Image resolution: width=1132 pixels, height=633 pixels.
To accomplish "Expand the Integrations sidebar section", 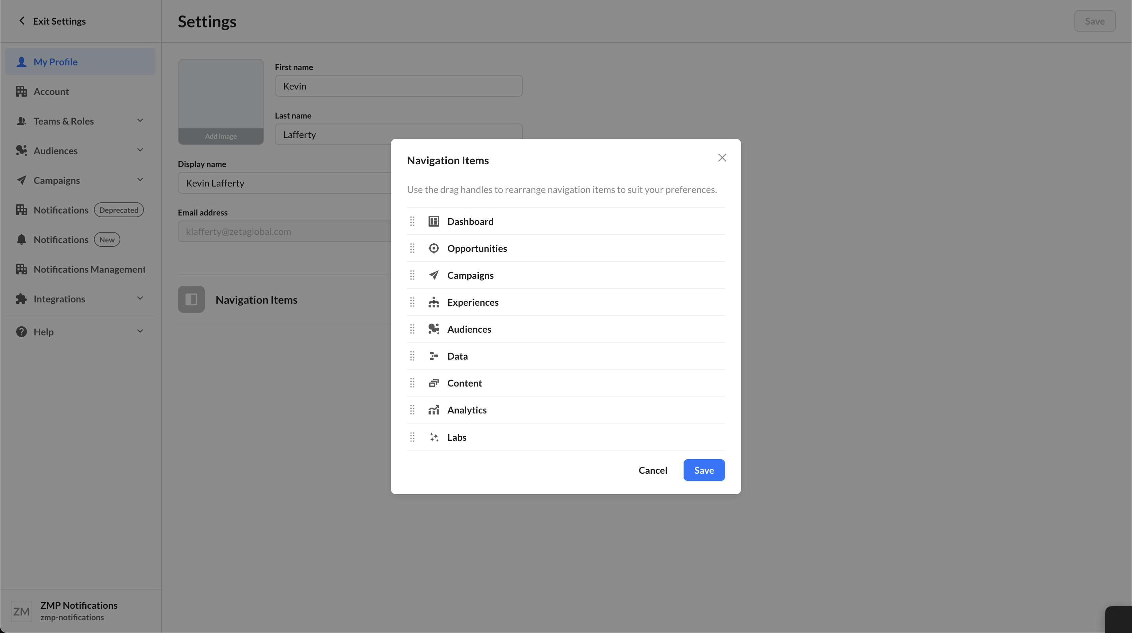I will 140,299.
